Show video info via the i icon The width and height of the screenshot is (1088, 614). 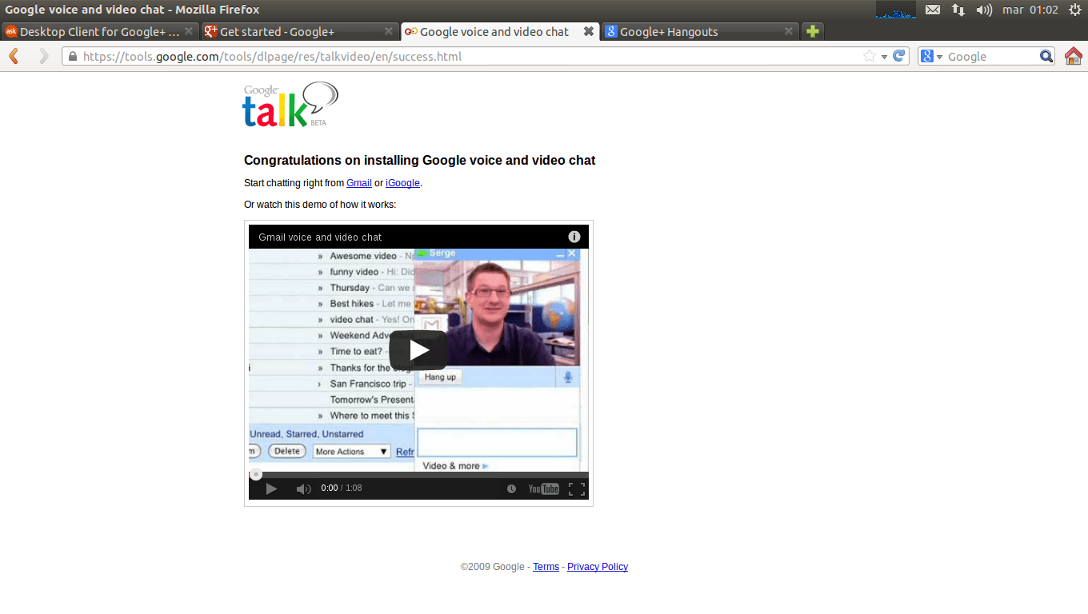pos(574,237)
